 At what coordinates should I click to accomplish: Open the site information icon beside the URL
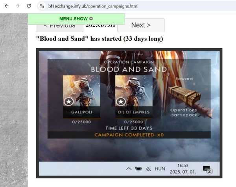(x=42, y=6)
